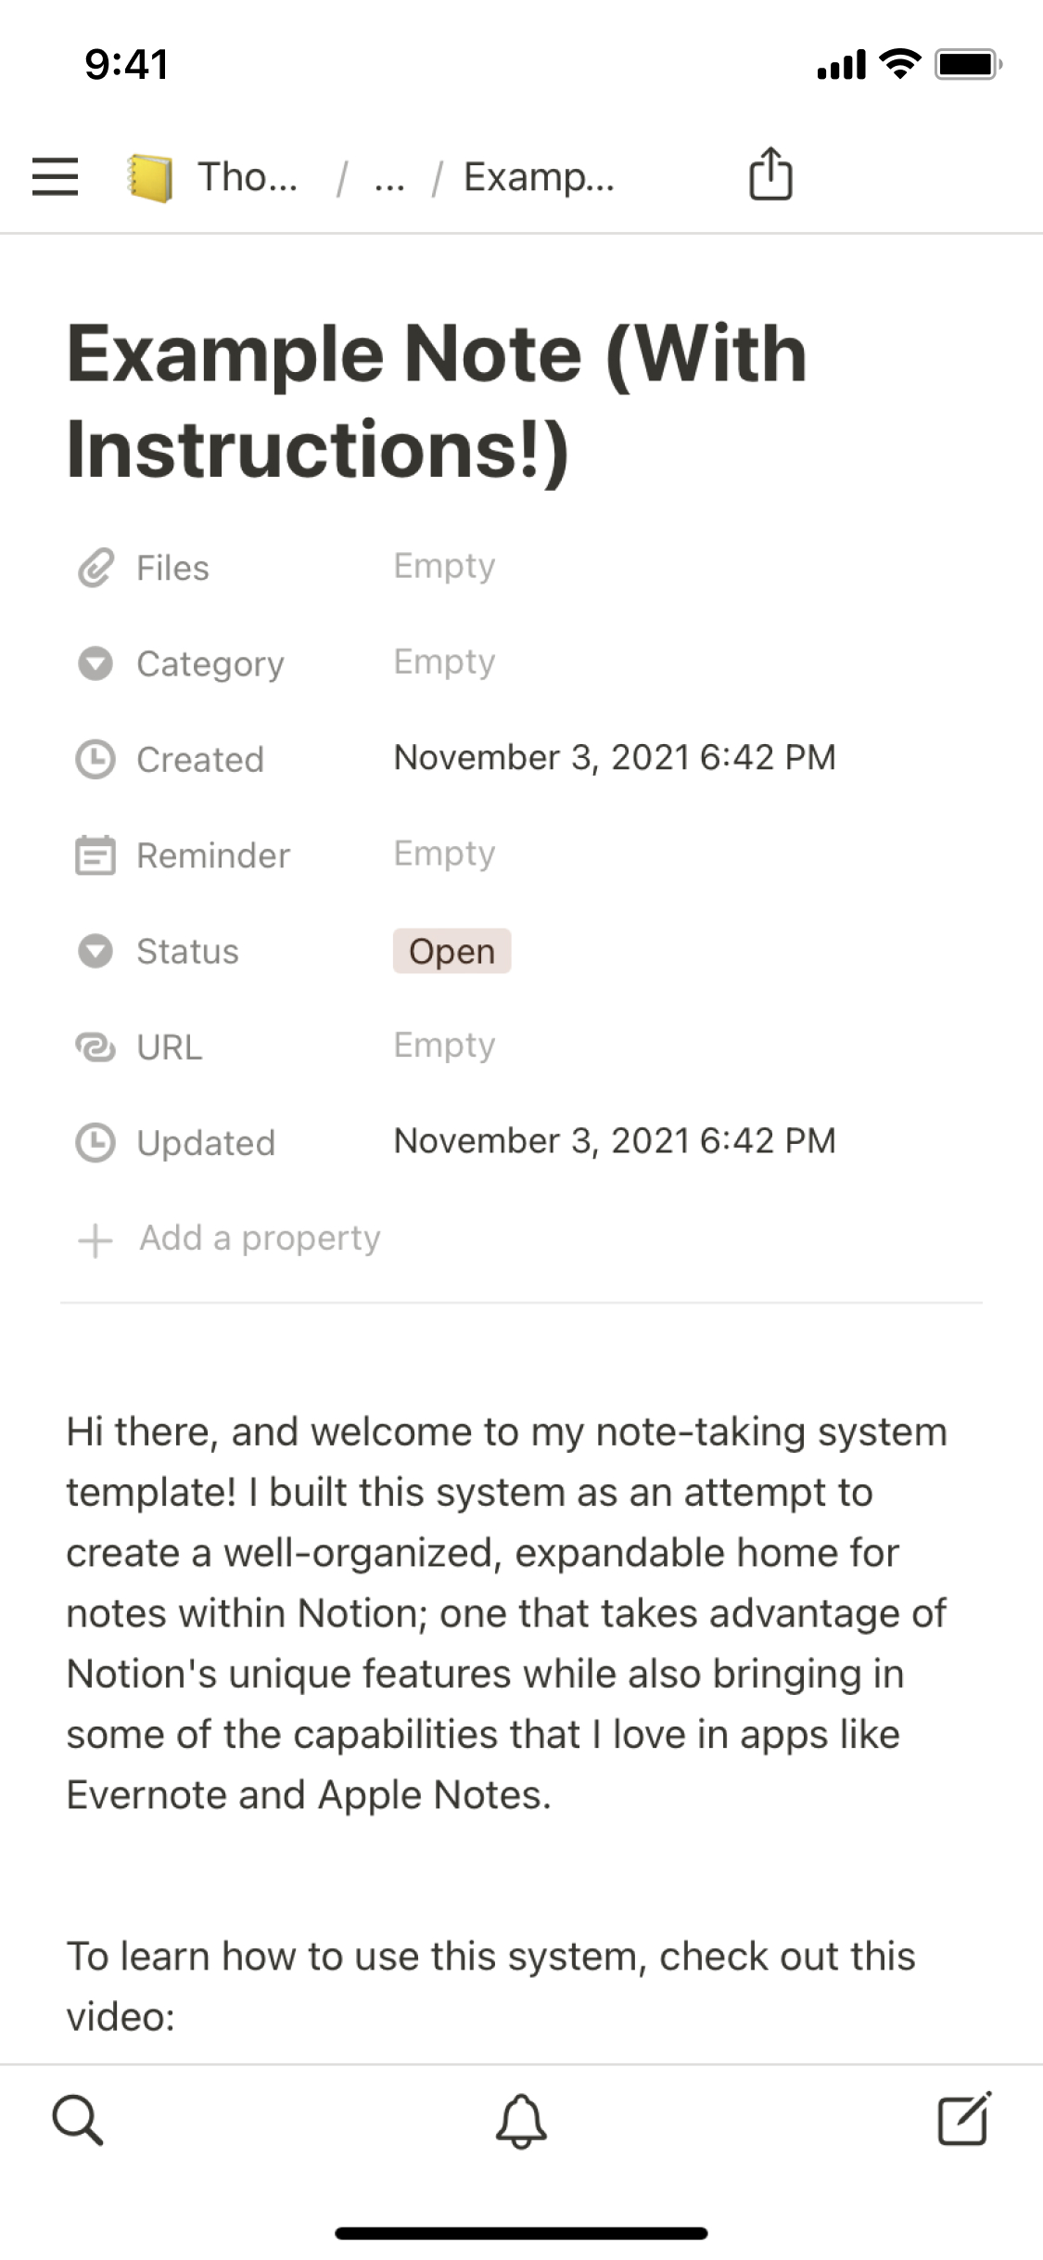Tap the yellow notebook workspace icon

[x=149, y=177]
